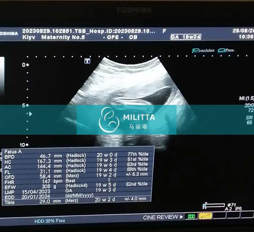Click Kiyv Maternity No.5 hospital name
The width and height of the screenshot is (254, 232).
54,37
